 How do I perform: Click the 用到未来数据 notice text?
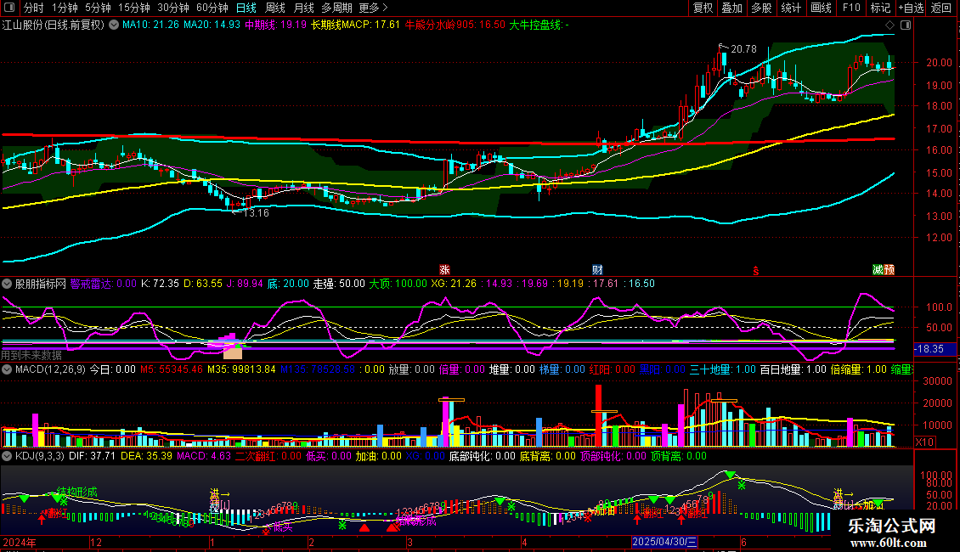tap(31, 355)
